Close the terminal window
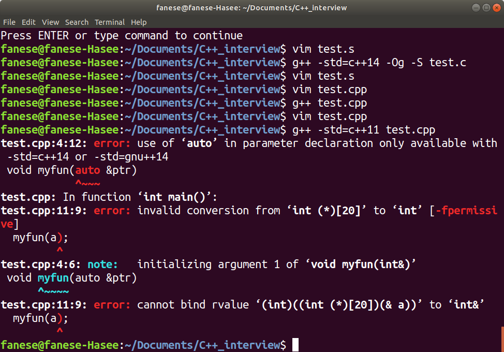The width and height of the screenshot is (504, 352). click(497, 7)
